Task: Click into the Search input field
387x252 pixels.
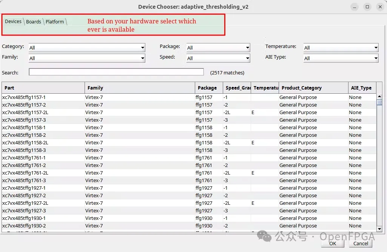Action: pos(116,72)
